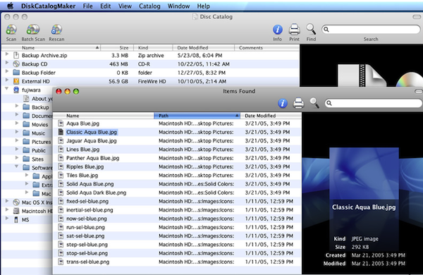The width and height of the screenshot is (423, 275).
Task: Click the Disc Catalog toolbar toggle pill button
Action: tap(417, 17)
